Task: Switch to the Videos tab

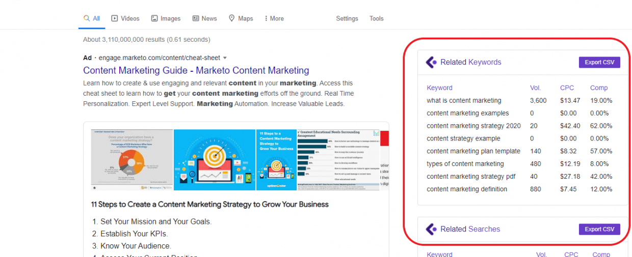Action: (x=125, y=18)
